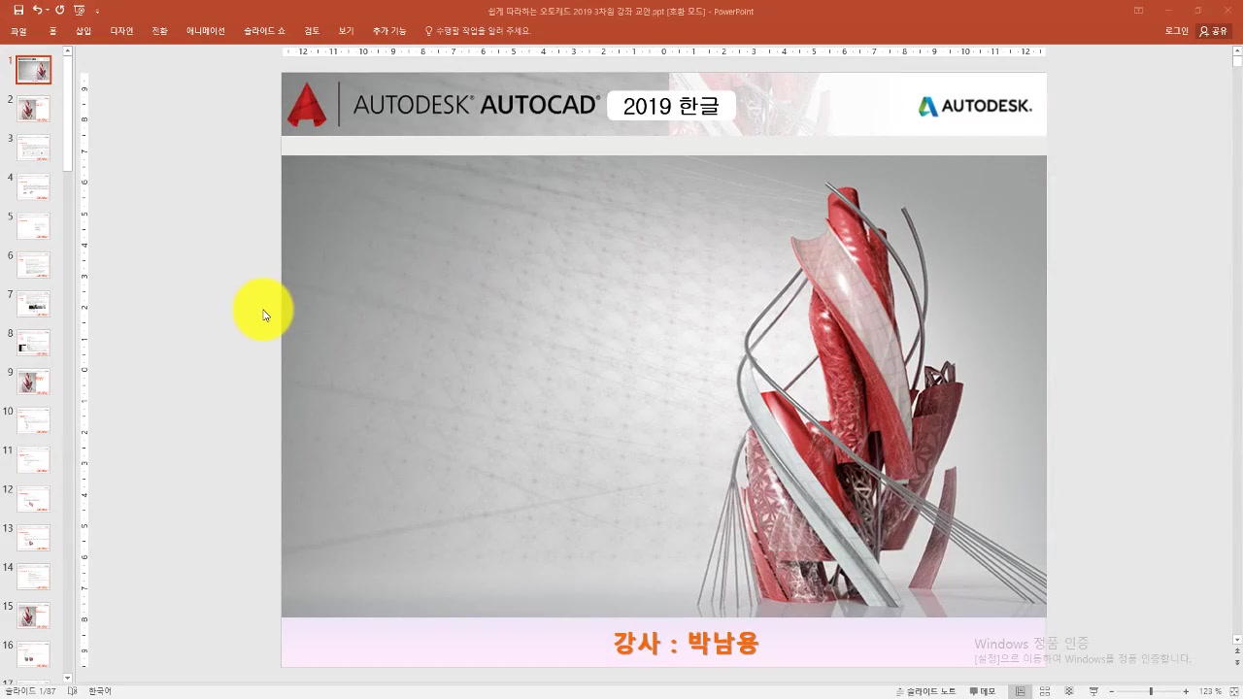
Task: Fit slide to current window icon
Action: (x=1232, y=691)
